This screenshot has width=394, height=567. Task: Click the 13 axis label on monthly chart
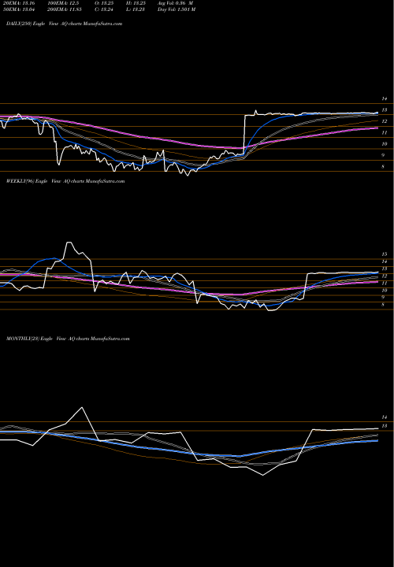[x=385, y=426]
